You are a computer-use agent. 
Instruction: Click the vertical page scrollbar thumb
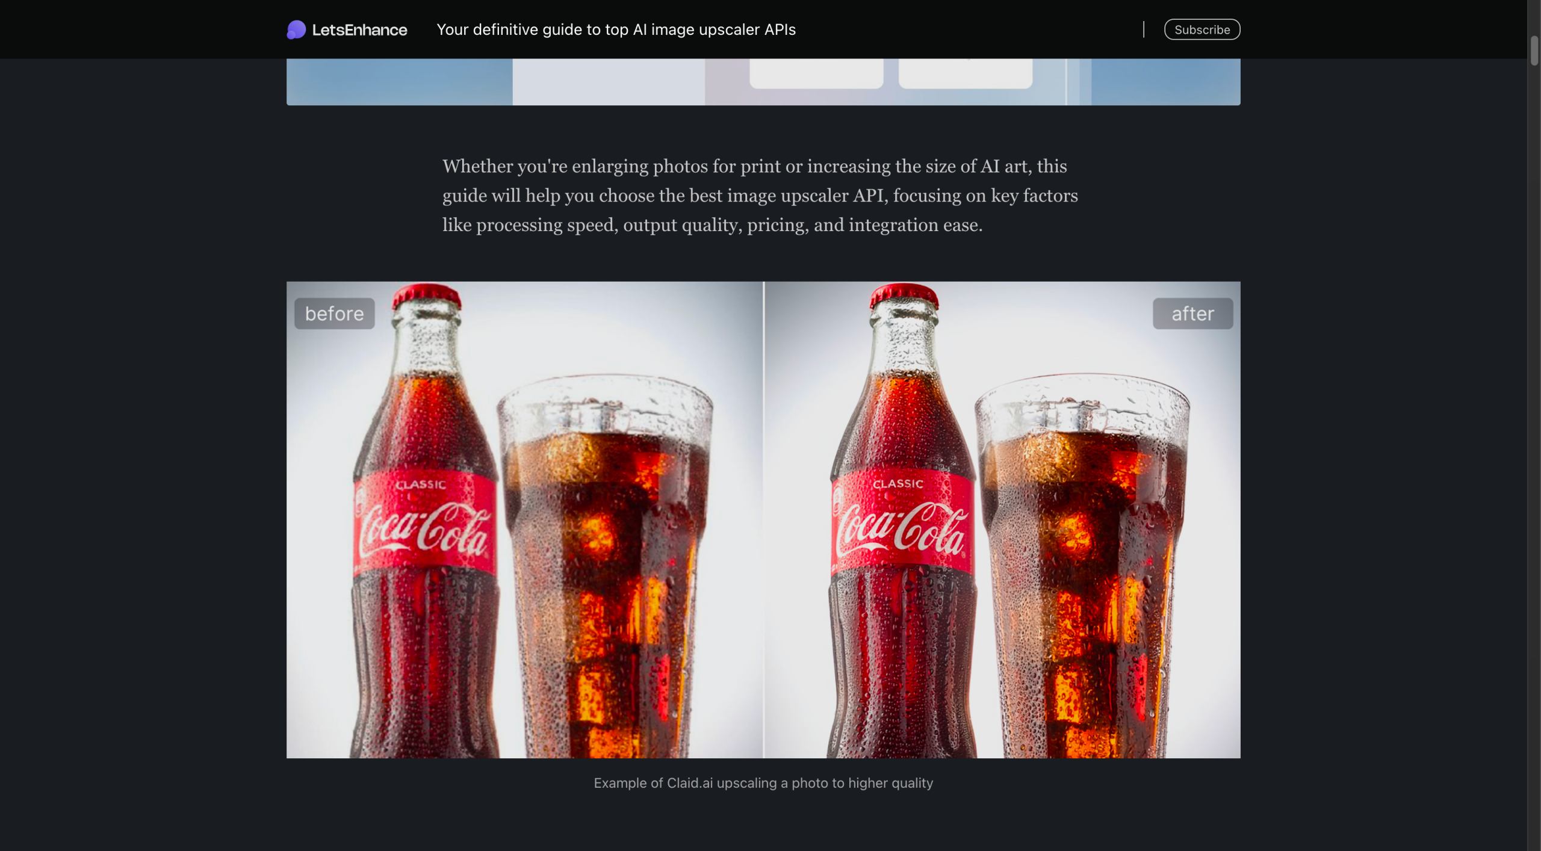coord(1534,51)
